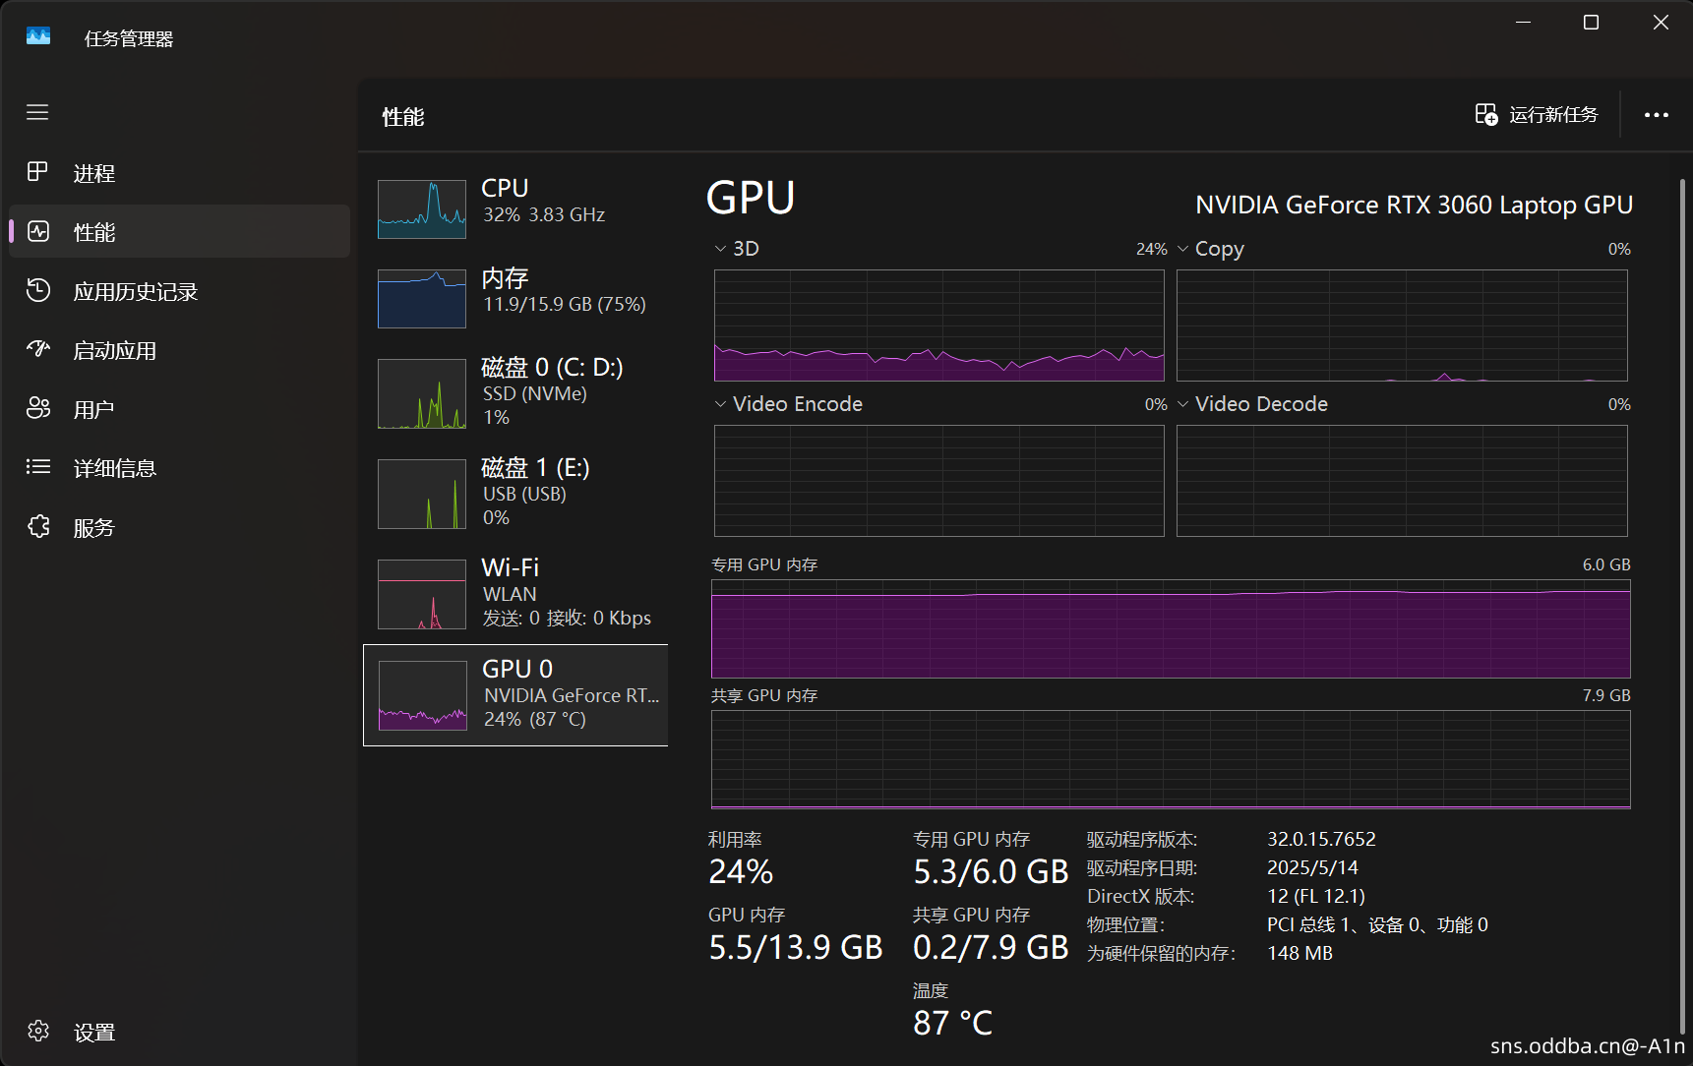Click driver date 2025/5/14
This screenshot has width=1693, height=1066.
[x=1312, y=867]
